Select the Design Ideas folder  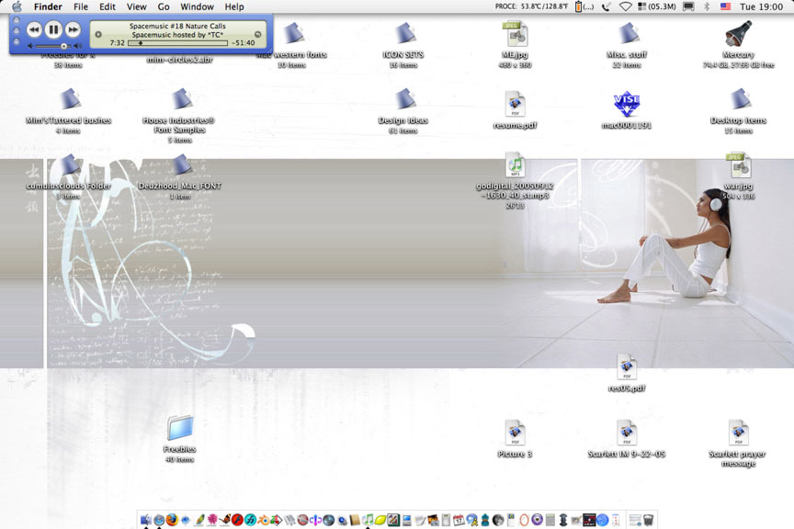pos(404,99)
